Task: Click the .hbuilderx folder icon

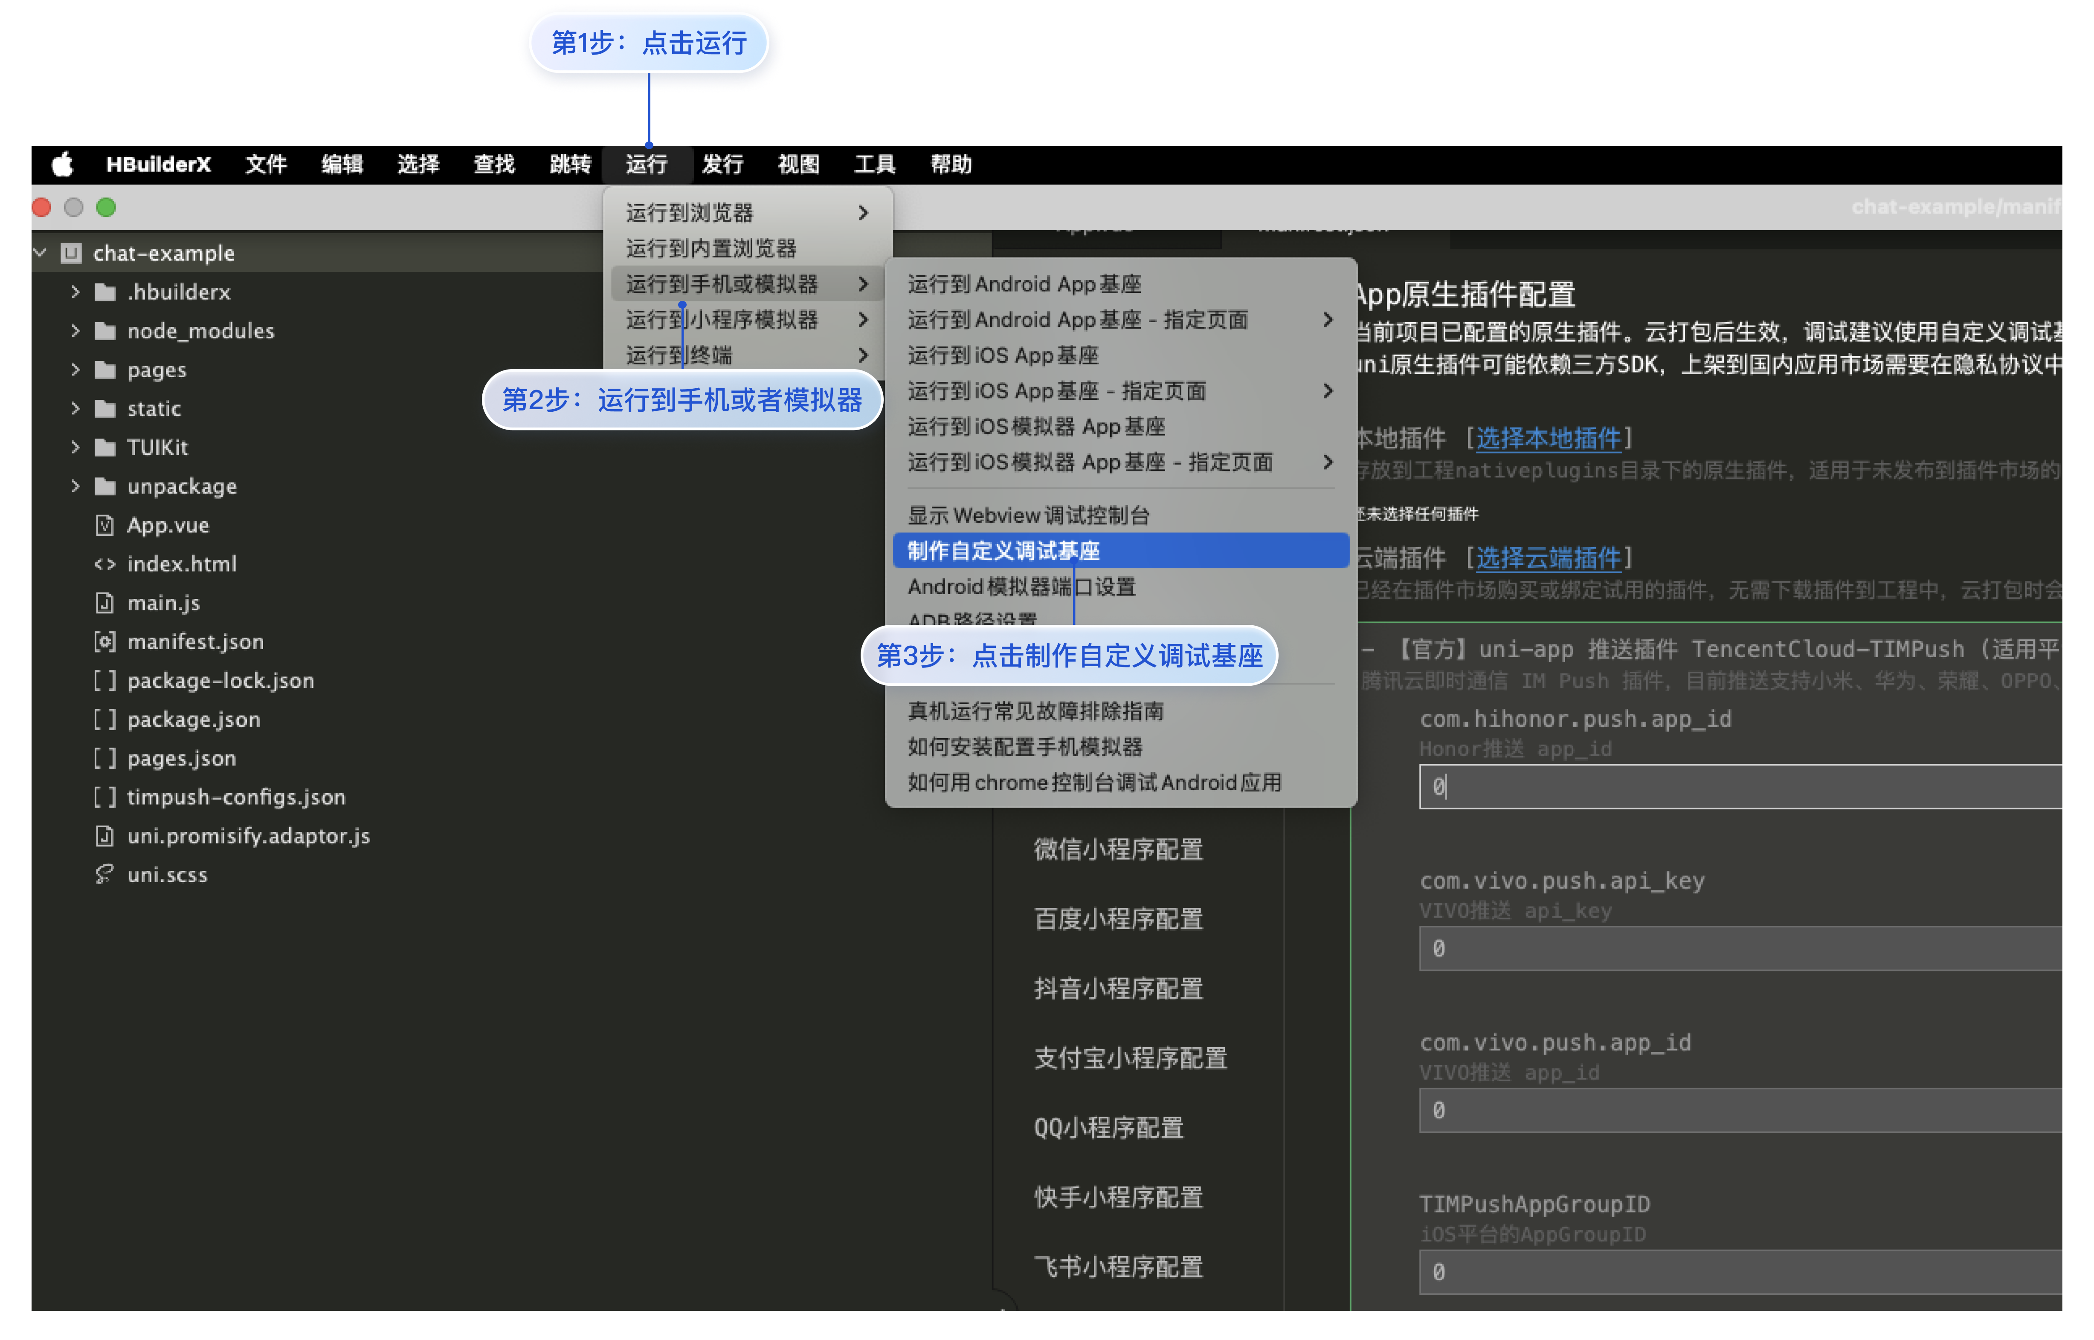Action: (x=105, y=292)
